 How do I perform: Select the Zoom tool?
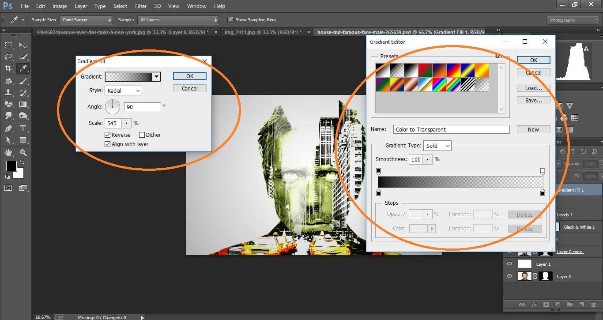click(x=23, y=153)
